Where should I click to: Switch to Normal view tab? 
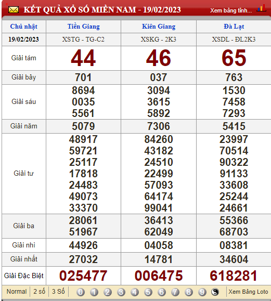[17, 292]
